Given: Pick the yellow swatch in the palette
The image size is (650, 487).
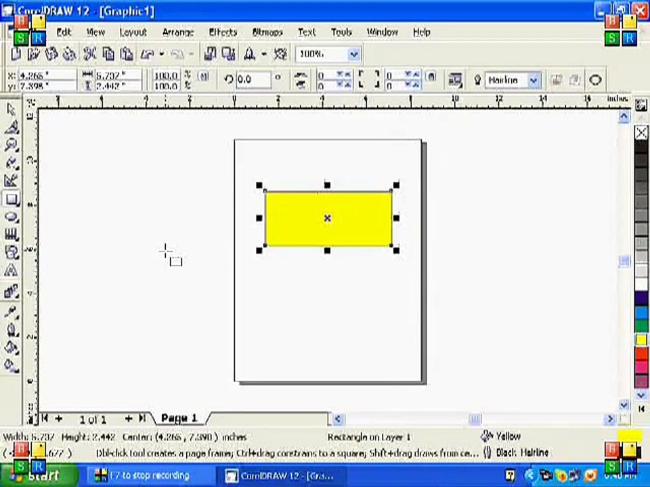Looking at the screenshot, I should 641,340.
